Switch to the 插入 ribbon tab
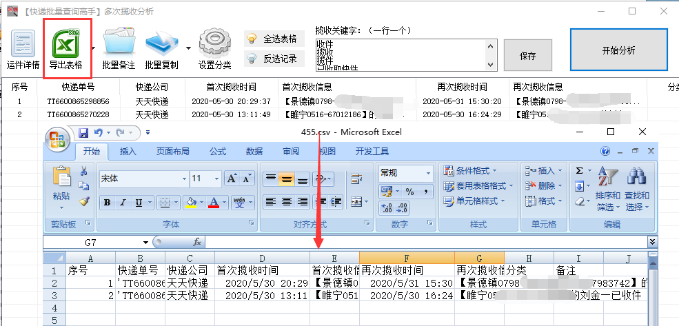The width and height of the screenshot is (679, 326). point(128,152)
